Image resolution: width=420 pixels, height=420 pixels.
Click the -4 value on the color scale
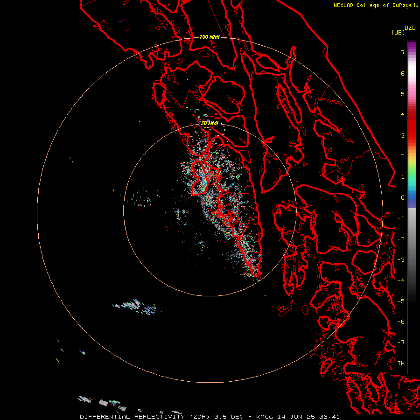(x=401, y=280)
